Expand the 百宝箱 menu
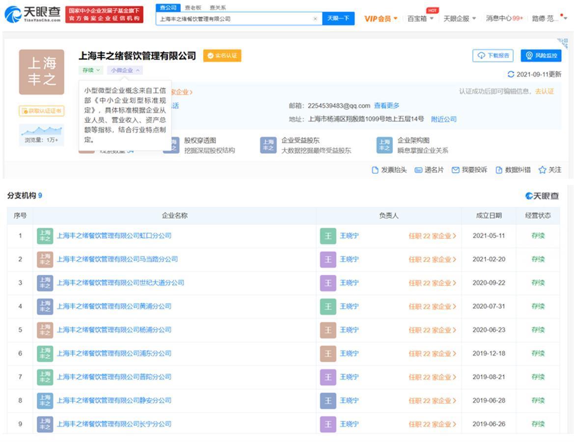574x442 pixels. coord(420,18)
